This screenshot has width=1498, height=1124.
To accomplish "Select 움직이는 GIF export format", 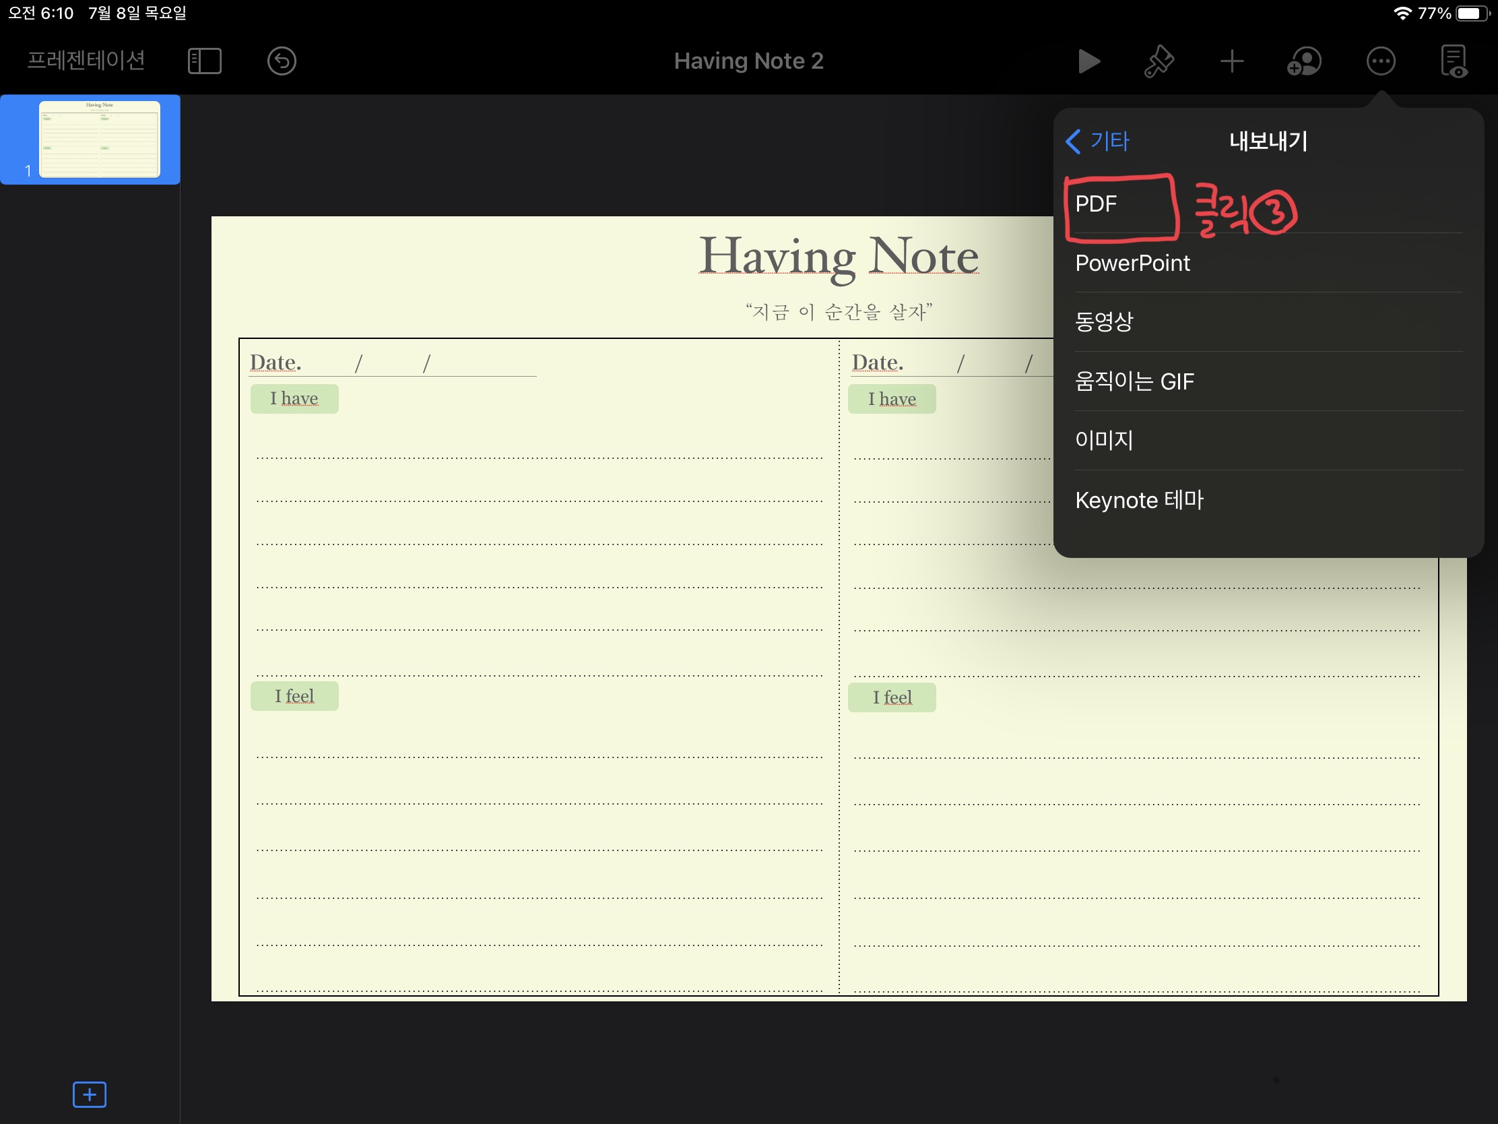I will (x=1134, y=381).
